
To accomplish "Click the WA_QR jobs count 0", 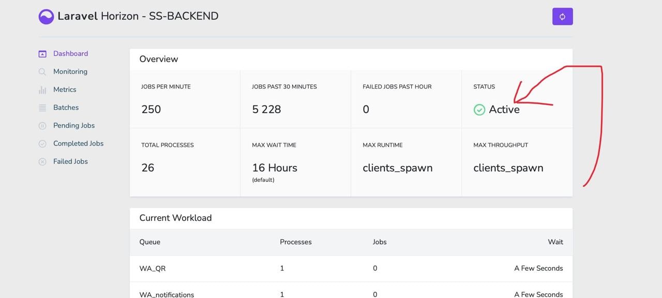I will (x=375, y=268).
